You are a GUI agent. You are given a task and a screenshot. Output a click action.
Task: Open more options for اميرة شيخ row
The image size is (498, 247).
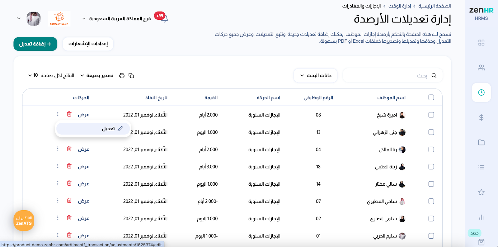pyautogui.click(x=58, y=114)
